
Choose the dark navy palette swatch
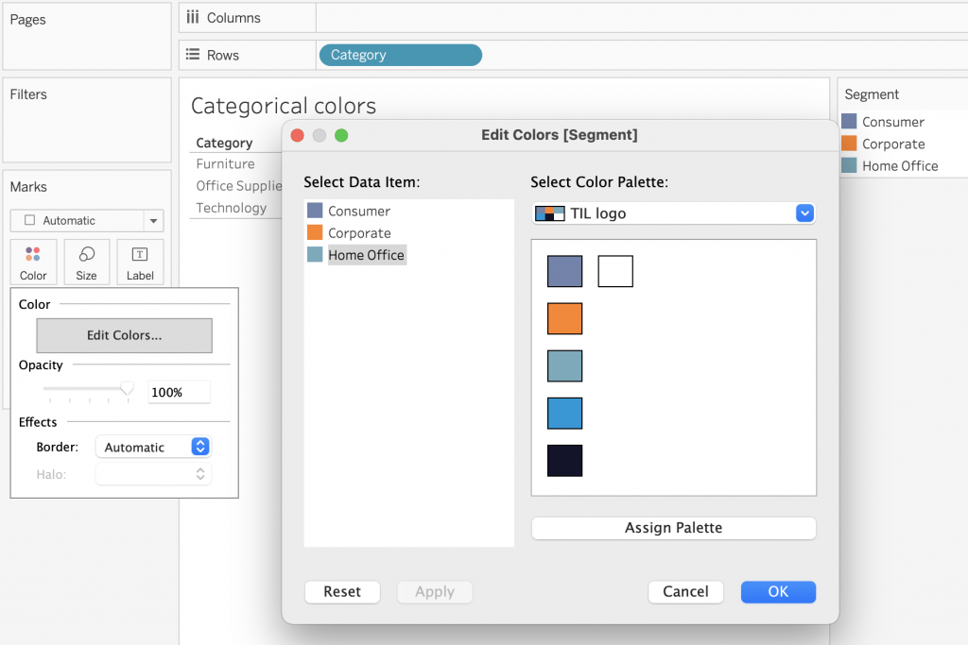point(564,461)
